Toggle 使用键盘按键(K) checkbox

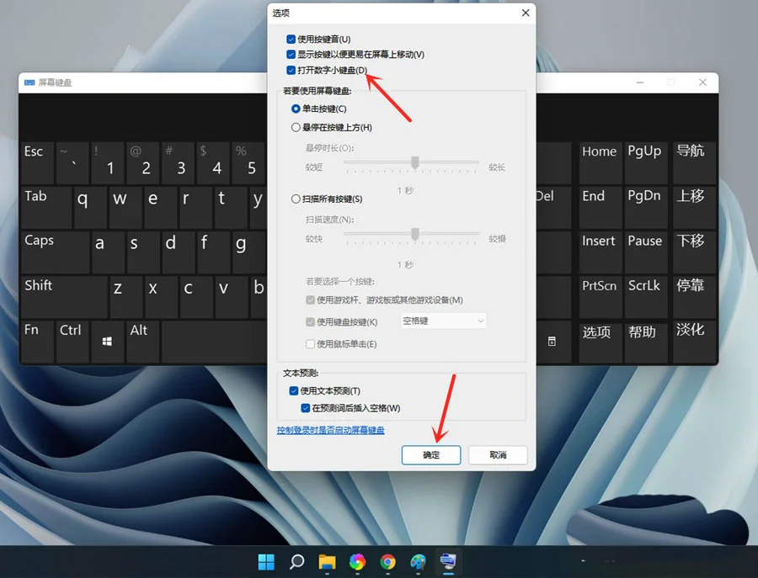click(310, 322)
